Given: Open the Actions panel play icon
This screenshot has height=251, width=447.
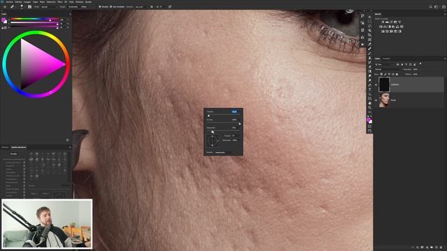Looking at the screenshot, I should coord(362,45).
